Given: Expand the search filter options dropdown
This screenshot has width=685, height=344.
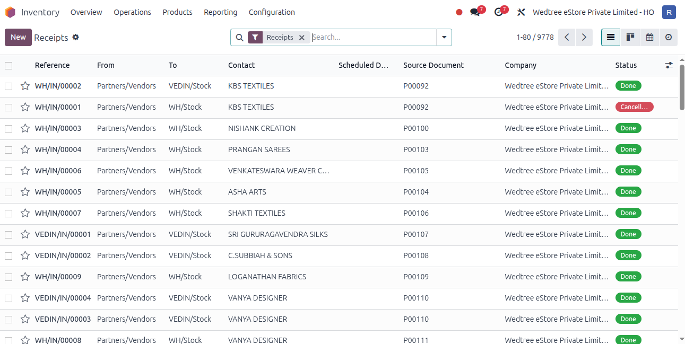Looking at the screenshot, I should tap(444, 37).
